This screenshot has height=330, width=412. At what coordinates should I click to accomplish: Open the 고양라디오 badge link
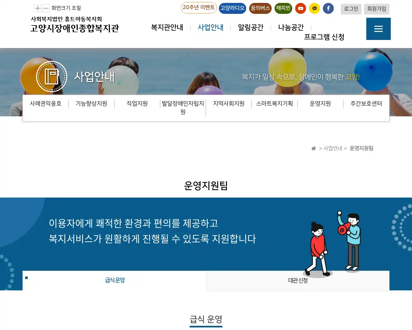point(232,8)
